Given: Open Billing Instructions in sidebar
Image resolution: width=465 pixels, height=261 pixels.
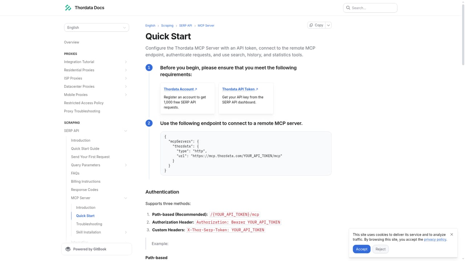Looking at the screenshot, I should [x=86, y=182].
